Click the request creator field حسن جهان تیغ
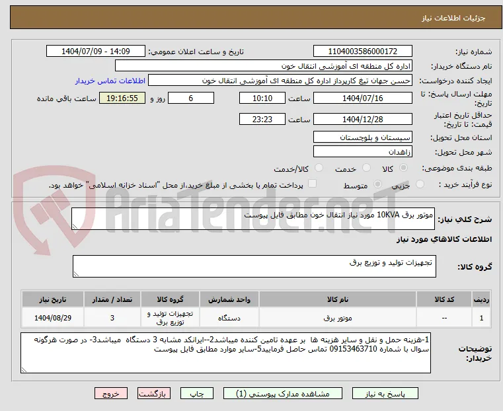 click(280, 81)
